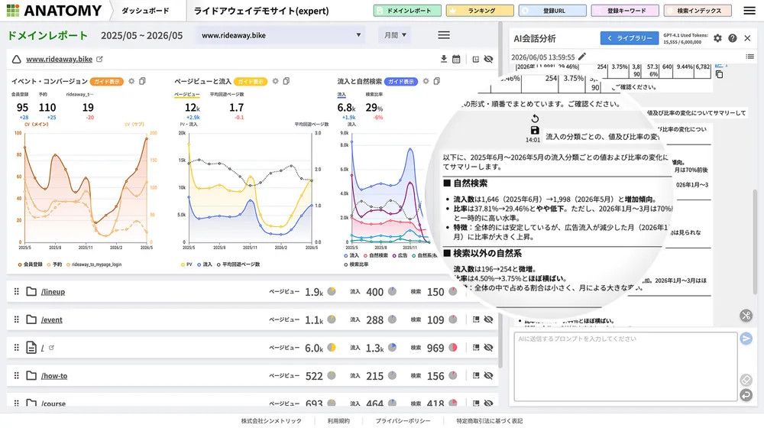Image resolution: width=764 pixels, height=428 pixels.
Task: Open the AI chat icon in the domain row
Action: pyautogui.click(x=475, y=59)
